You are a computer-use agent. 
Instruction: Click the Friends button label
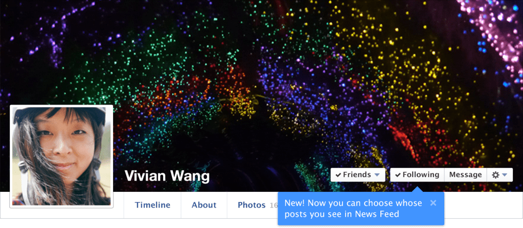pos(357,175)
